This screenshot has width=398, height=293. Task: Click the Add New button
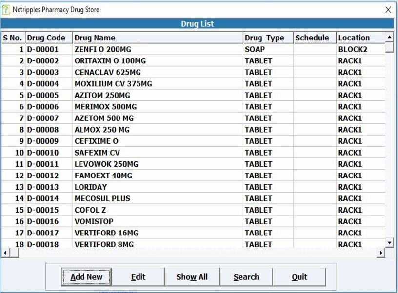click(x=86, y=277)
